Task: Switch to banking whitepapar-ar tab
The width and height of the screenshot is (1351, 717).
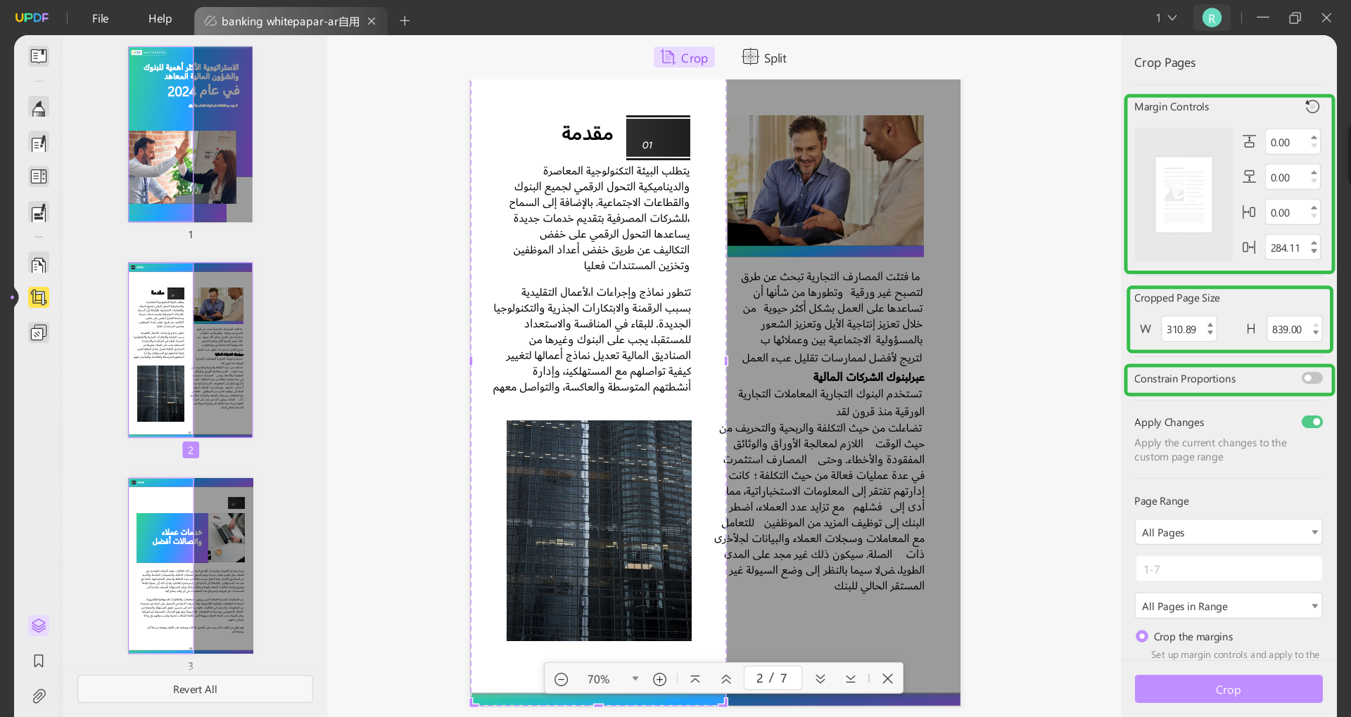Action: coord(289,21)
